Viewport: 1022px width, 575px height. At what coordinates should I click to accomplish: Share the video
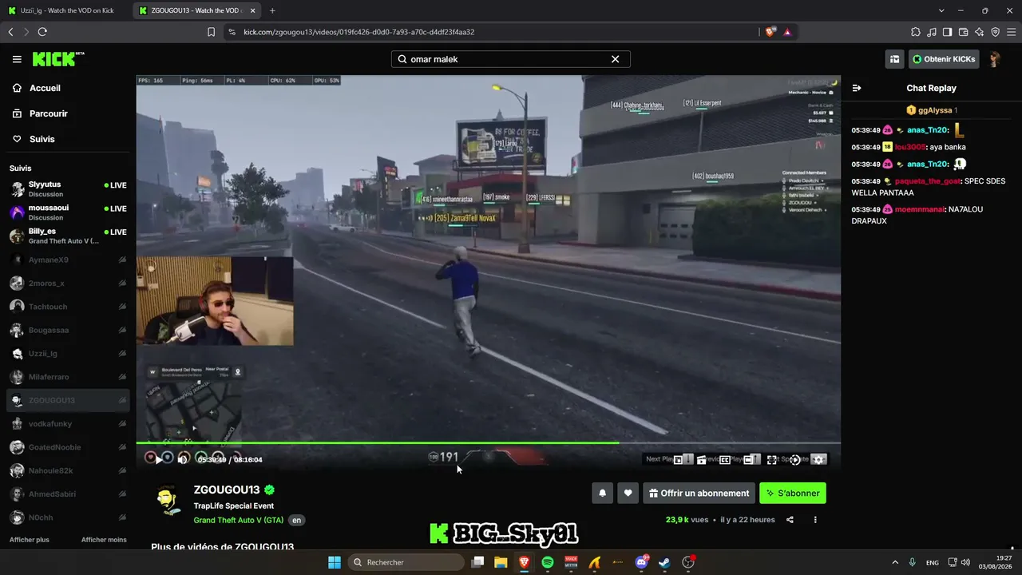(790, 520)
